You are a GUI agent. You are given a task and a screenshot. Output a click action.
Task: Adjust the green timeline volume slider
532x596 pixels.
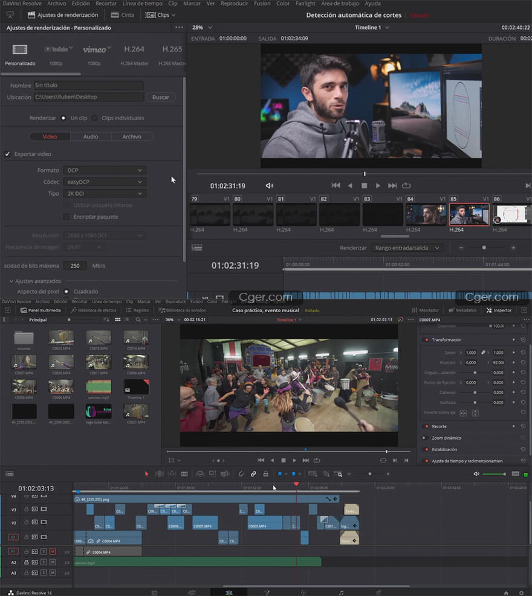tap(494, 474)
